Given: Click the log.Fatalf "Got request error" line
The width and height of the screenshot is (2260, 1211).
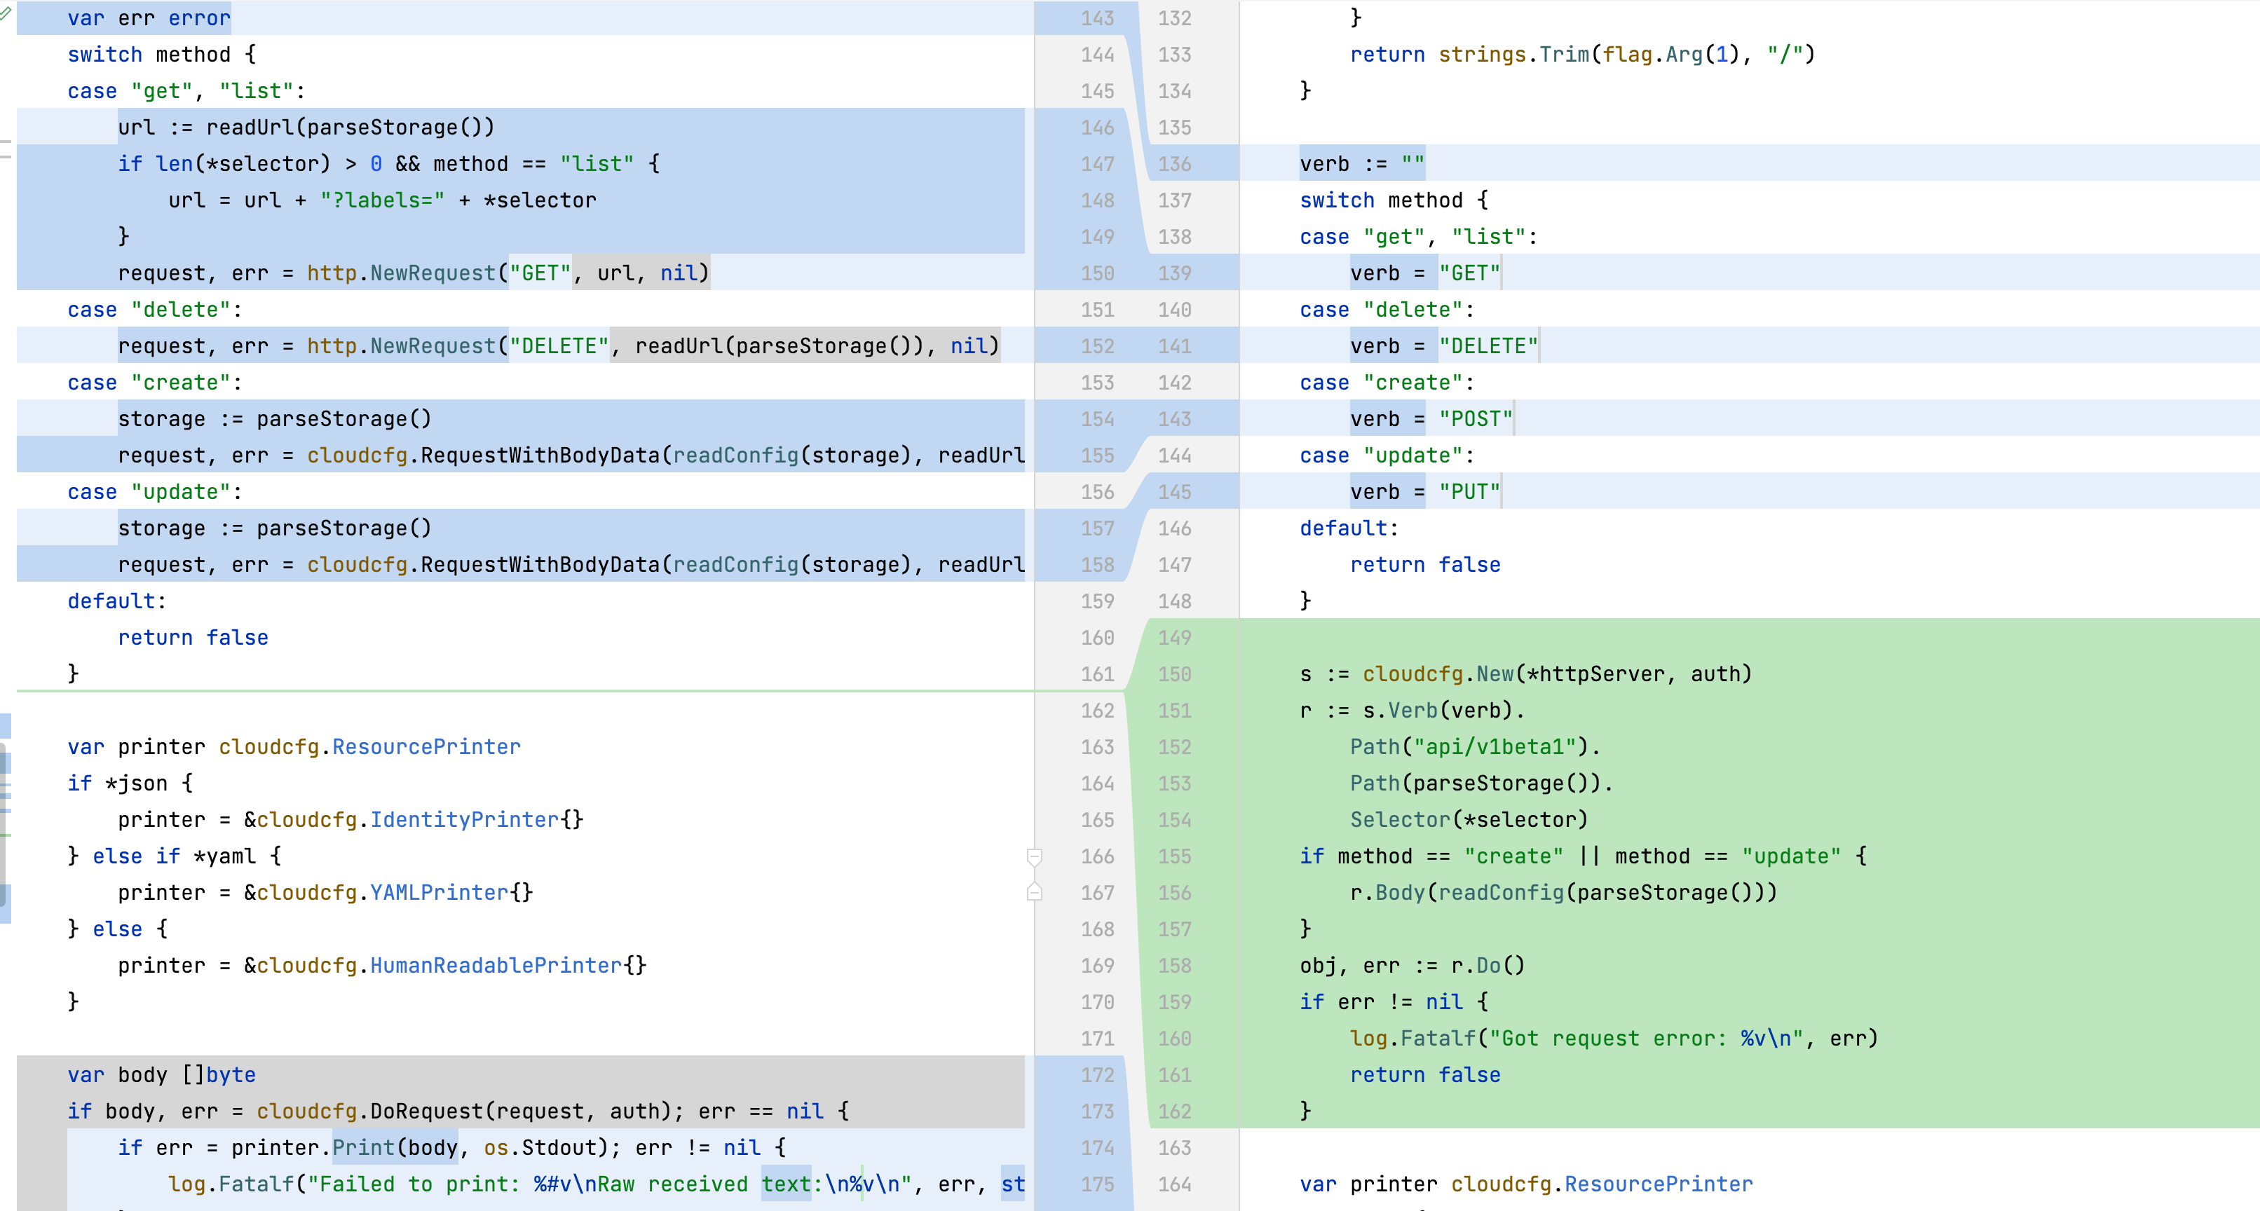Looking at the screenshot, I should 1612,1039.
